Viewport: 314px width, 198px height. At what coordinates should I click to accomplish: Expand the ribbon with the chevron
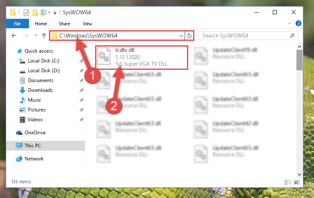click(290, 23)
